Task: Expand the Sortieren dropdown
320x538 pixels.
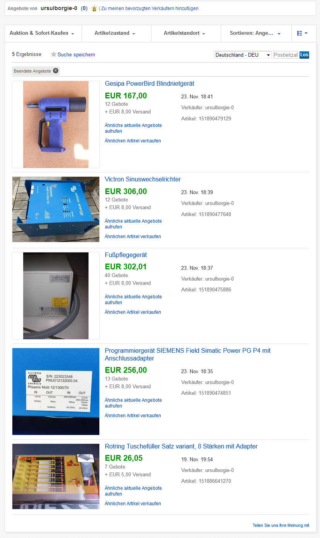Action: pos(255,33)
